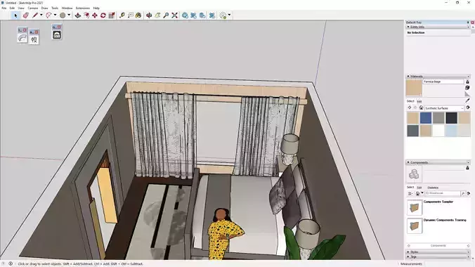Open the Materials Details arrow menu
The image size is (475, 267).
point(468,108)
